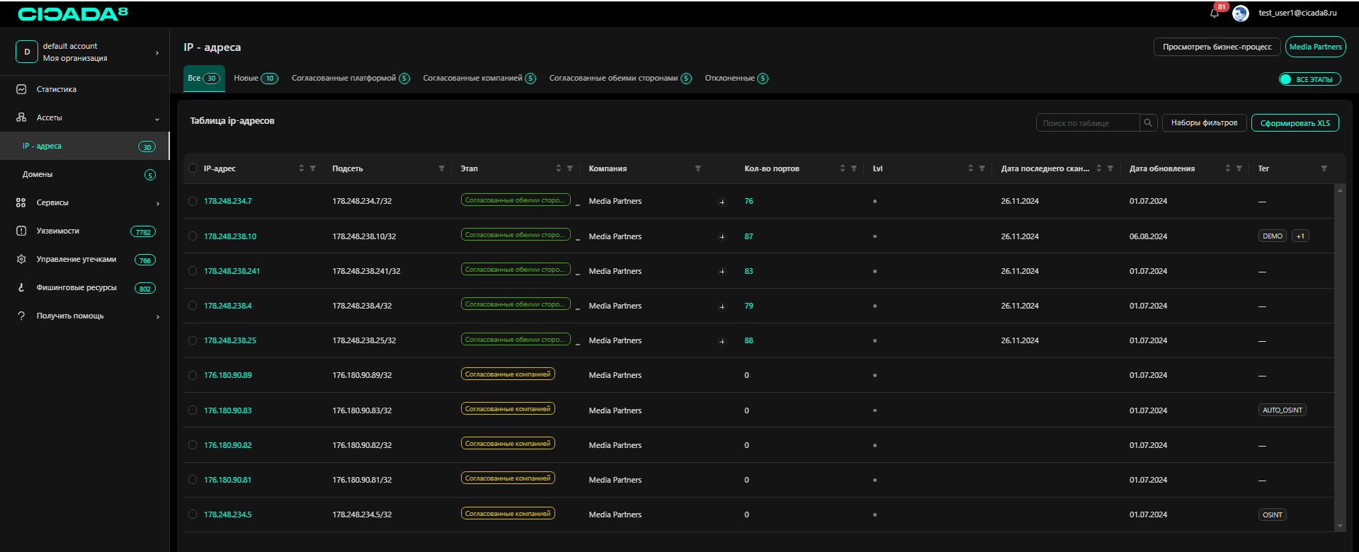This screenshot has height=552, width=1359.
Task: Open Наборы фильтров
Action: (x=1204, y=123)
